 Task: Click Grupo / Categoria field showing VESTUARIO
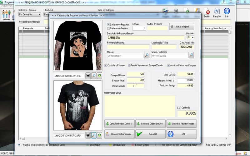(170, 56)
